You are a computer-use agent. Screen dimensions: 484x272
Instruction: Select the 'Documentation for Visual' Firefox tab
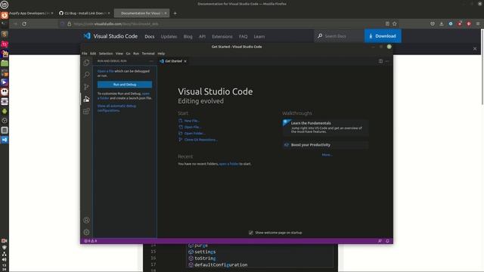coord(141,14)
